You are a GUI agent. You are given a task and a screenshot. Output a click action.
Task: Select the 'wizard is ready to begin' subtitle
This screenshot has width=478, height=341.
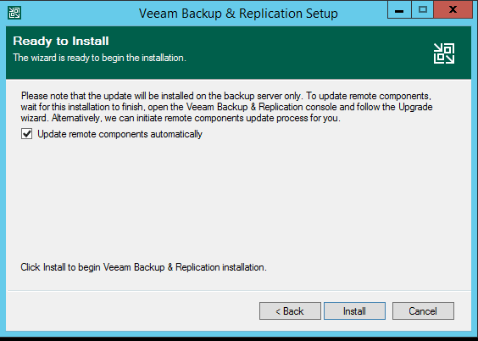click(x=99, y=58)
